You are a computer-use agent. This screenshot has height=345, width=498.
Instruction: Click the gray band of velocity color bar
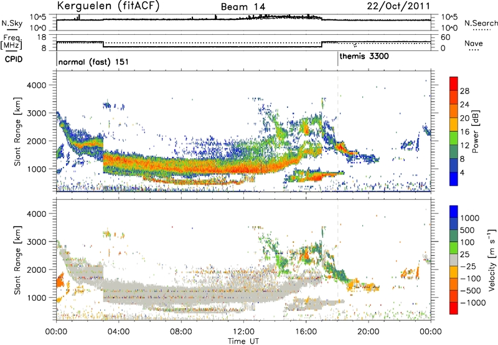tap(454, 260)
